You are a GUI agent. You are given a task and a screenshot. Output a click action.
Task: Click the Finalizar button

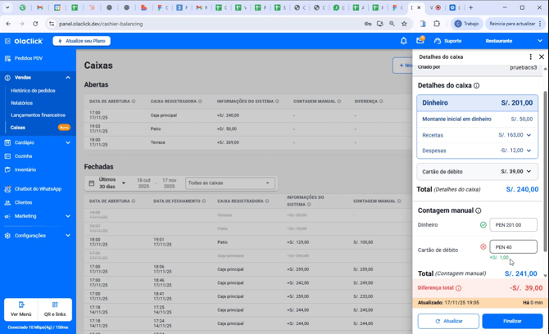point(512,321)
